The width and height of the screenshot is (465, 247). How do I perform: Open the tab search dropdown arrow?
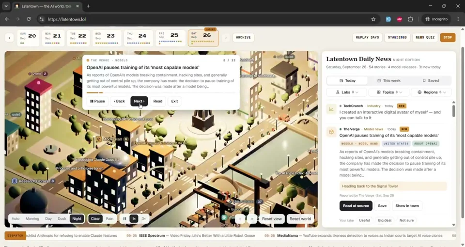pos(6,6)
